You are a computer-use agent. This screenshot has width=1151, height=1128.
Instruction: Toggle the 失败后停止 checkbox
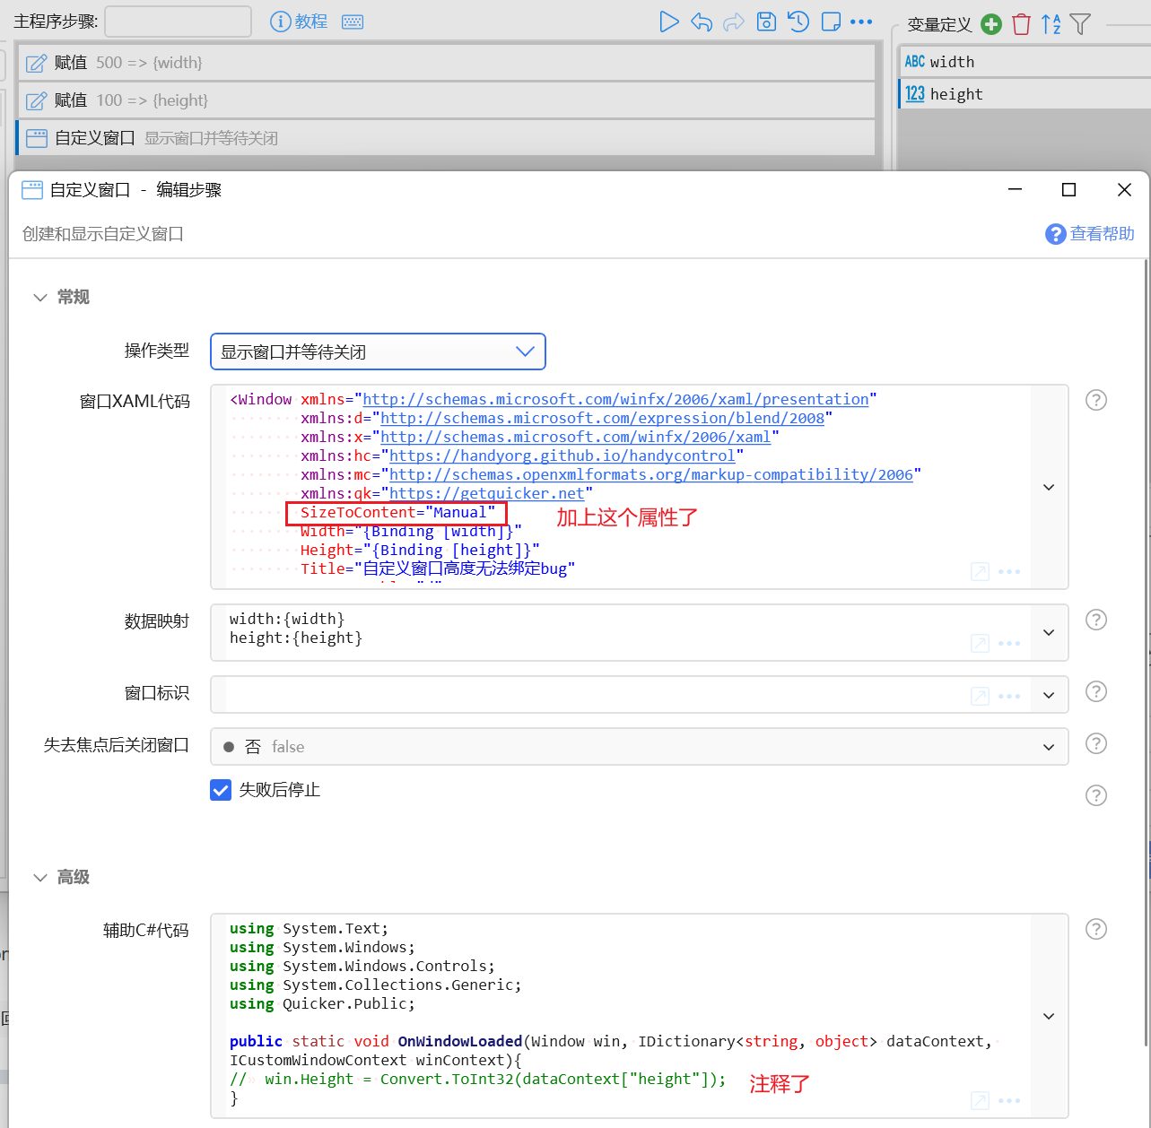[221, 790]
